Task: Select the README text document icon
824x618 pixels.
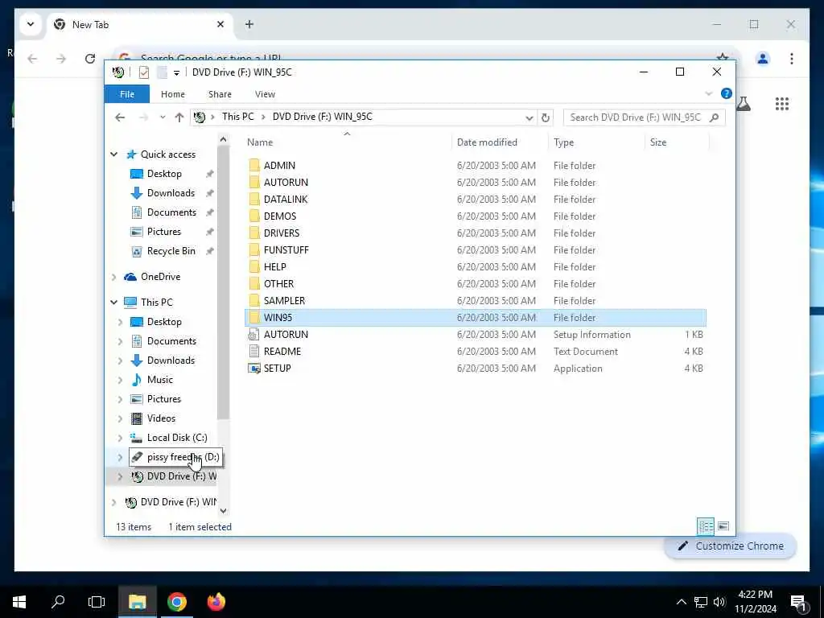Action: tap(254, 351)
